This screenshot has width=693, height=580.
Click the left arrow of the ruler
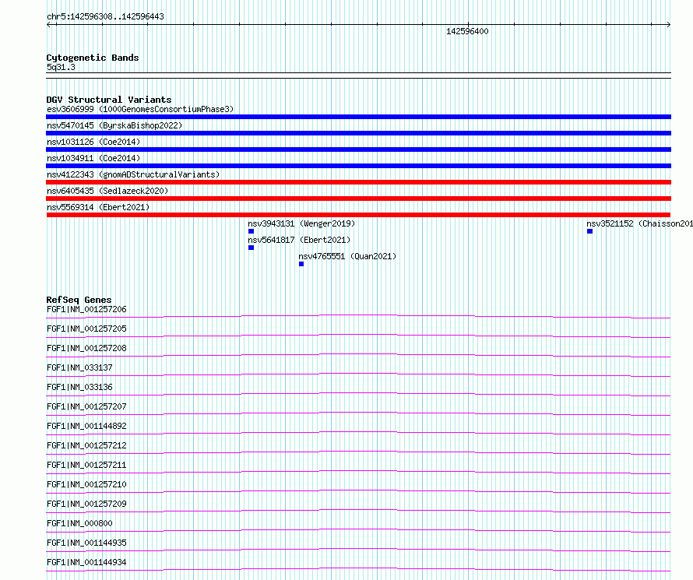(x=48, y=25)
